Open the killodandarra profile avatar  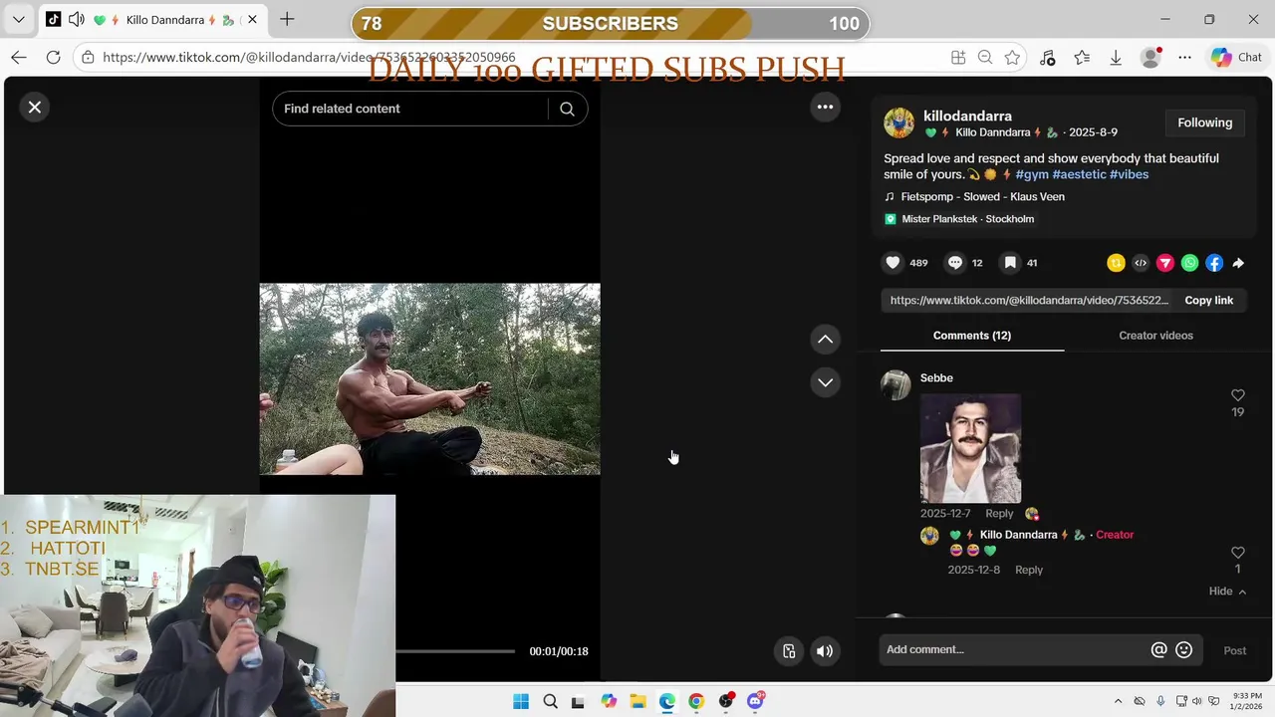point(898,122)
